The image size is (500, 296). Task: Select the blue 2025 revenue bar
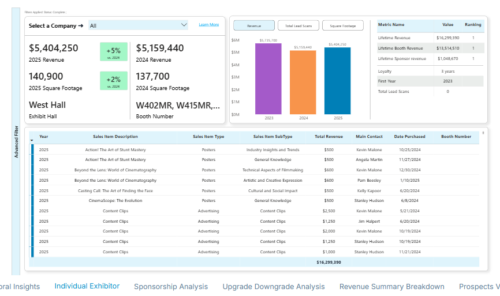pyautogui.click(x=337, y=81)
